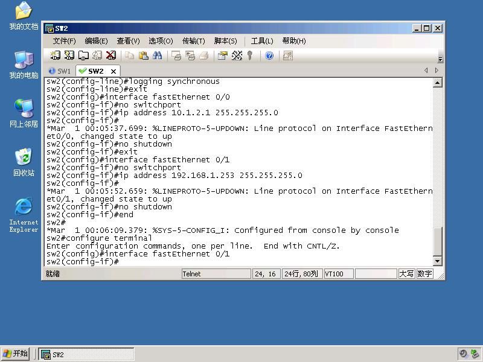This screenshot has width=483, height=362.
Task: Click the Paste clipboard icon
Action: coord(143,56)
